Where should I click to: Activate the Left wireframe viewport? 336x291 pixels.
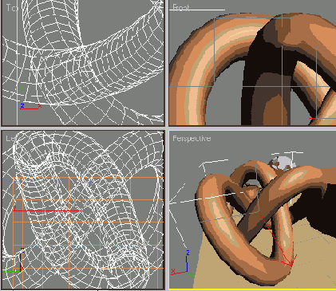click(83, 210)
